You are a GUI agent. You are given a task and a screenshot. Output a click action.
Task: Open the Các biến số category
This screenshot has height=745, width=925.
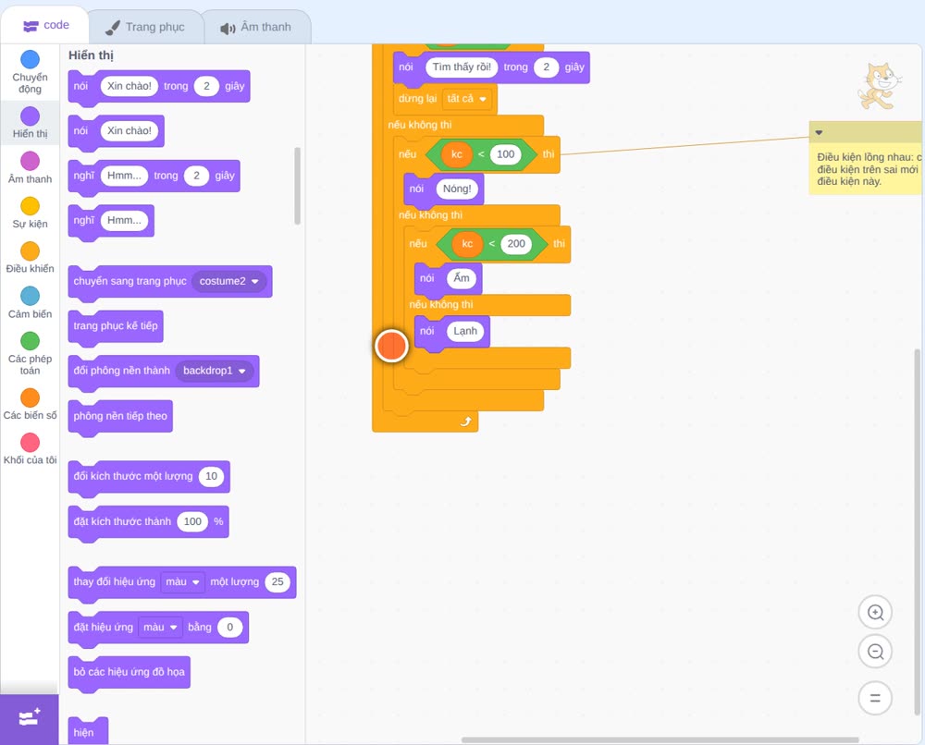click(31, 404)
